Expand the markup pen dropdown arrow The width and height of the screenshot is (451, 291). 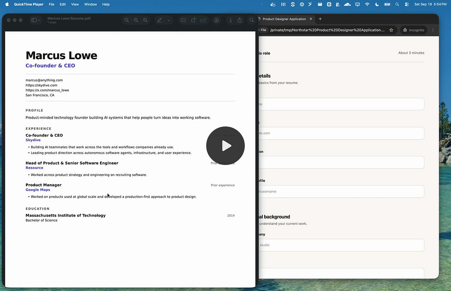tap(169, 20)
